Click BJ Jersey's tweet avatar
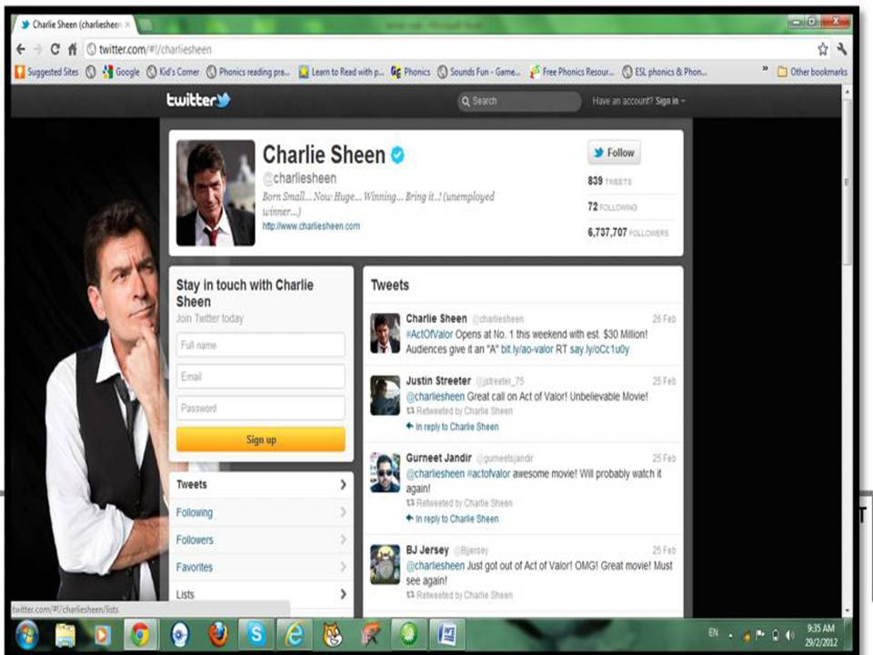 (385, 564)
